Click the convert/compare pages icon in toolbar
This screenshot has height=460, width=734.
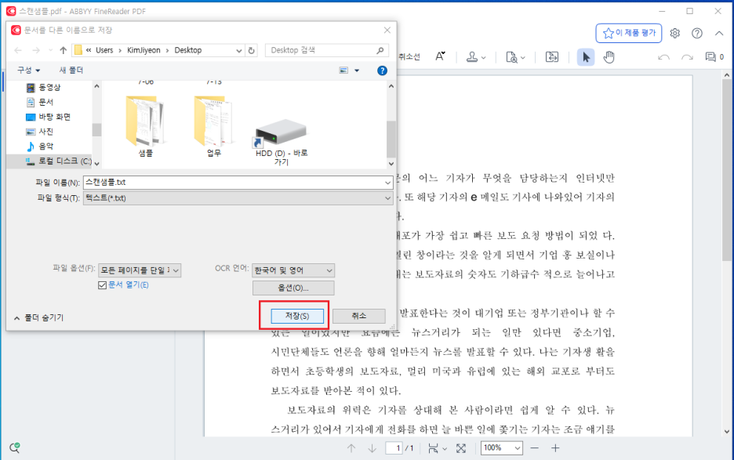pos(552,57)
